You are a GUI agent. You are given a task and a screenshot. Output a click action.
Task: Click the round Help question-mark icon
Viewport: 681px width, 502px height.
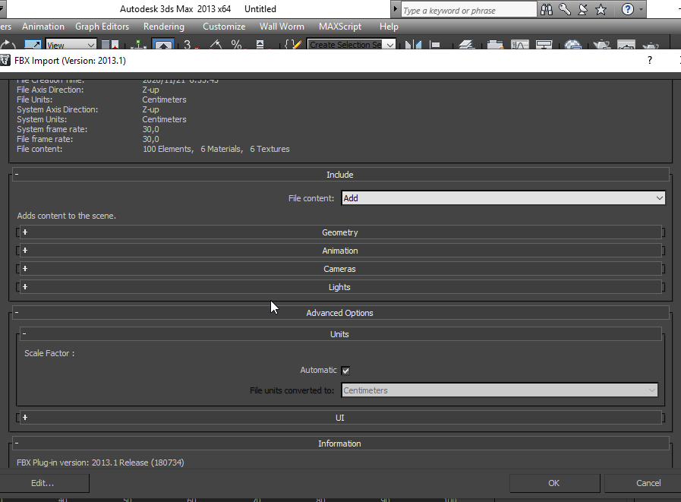[628, 9]
